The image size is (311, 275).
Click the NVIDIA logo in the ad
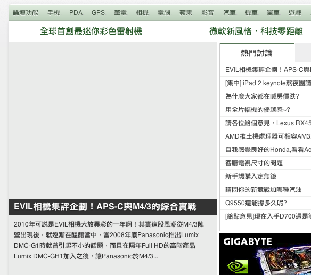tap(238, 266)
